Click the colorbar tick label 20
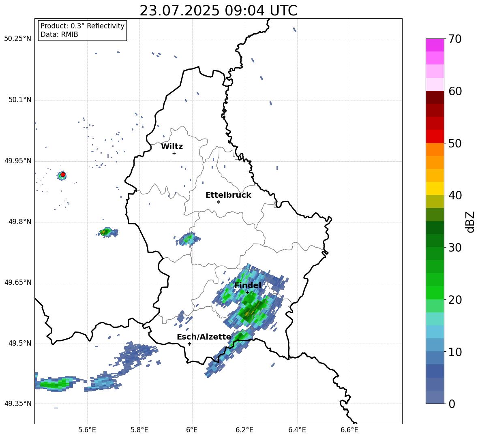The image size is (480, 438). coord(455,300)
